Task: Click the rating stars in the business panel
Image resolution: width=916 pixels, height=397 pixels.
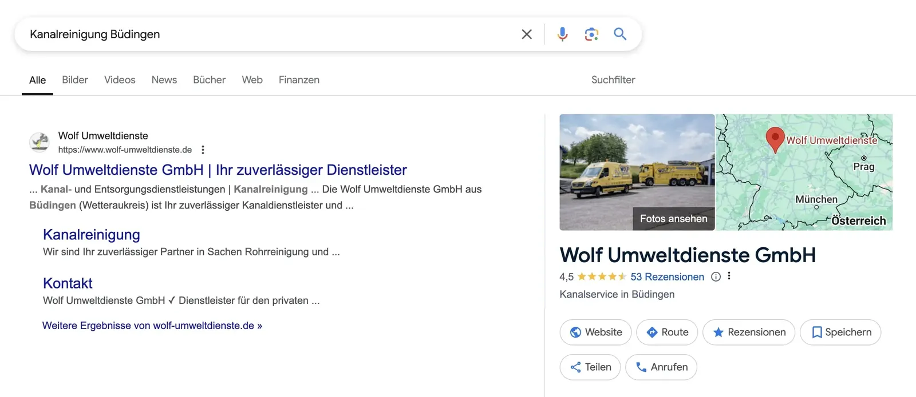Action: [x=602, y=276]
